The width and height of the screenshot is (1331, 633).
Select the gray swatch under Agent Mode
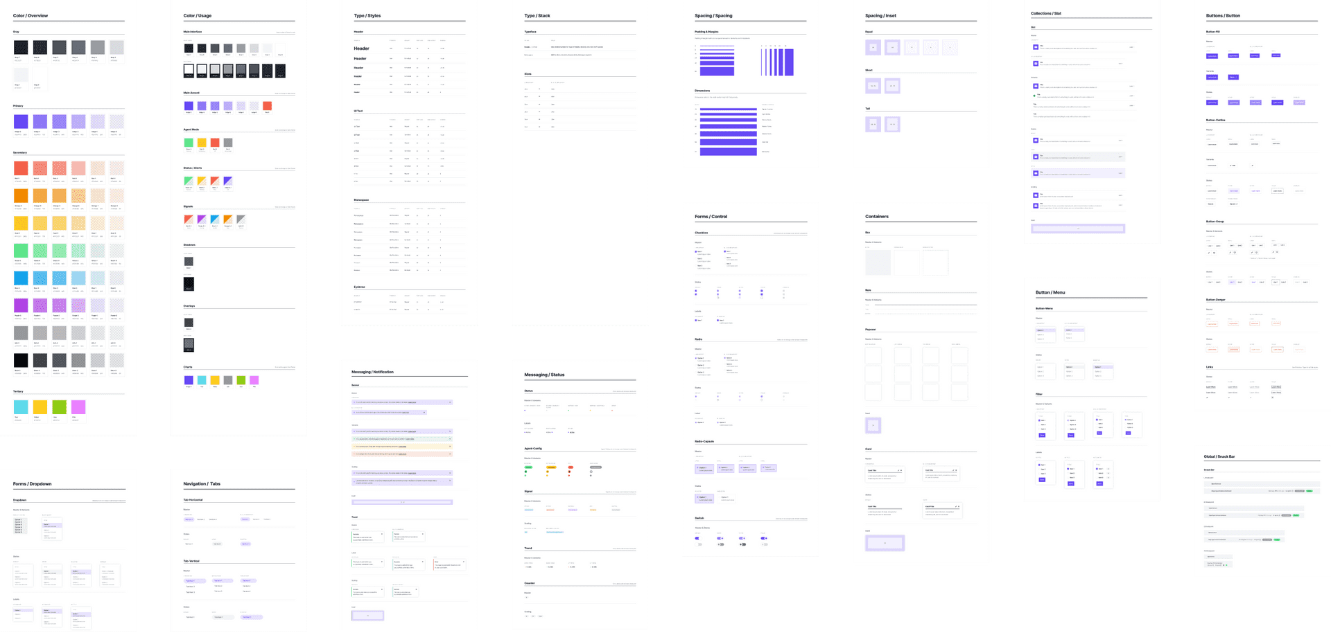tap(228, 143)
